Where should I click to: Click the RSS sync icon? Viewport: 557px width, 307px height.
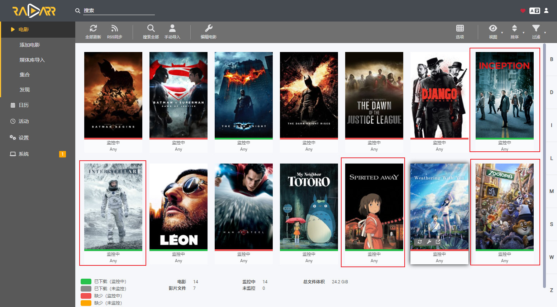pyautogui.click(x=115, y=28)
